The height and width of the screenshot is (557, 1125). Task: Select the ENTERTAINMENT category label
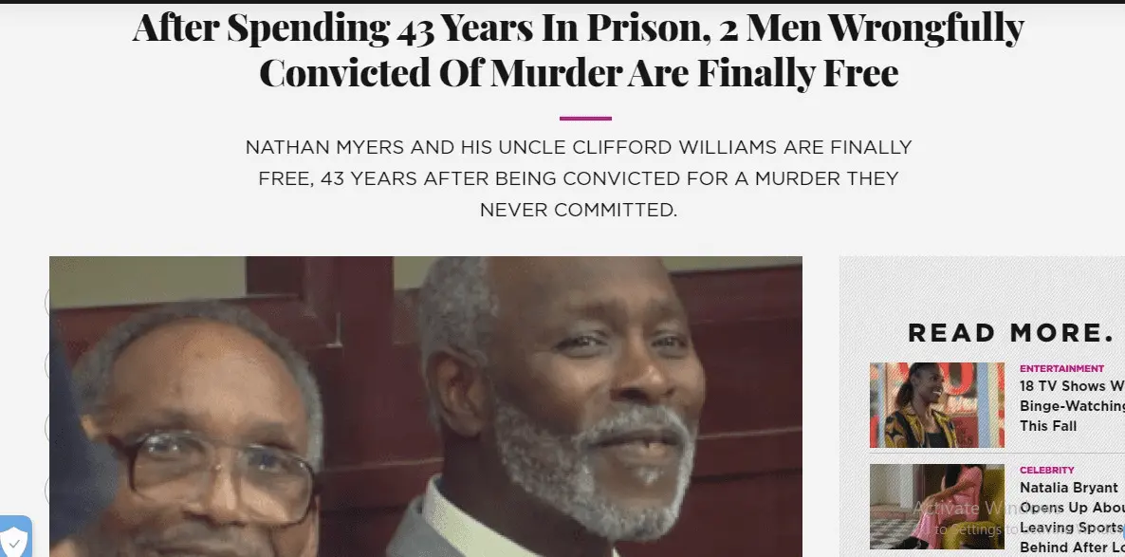pos(1061,368)
